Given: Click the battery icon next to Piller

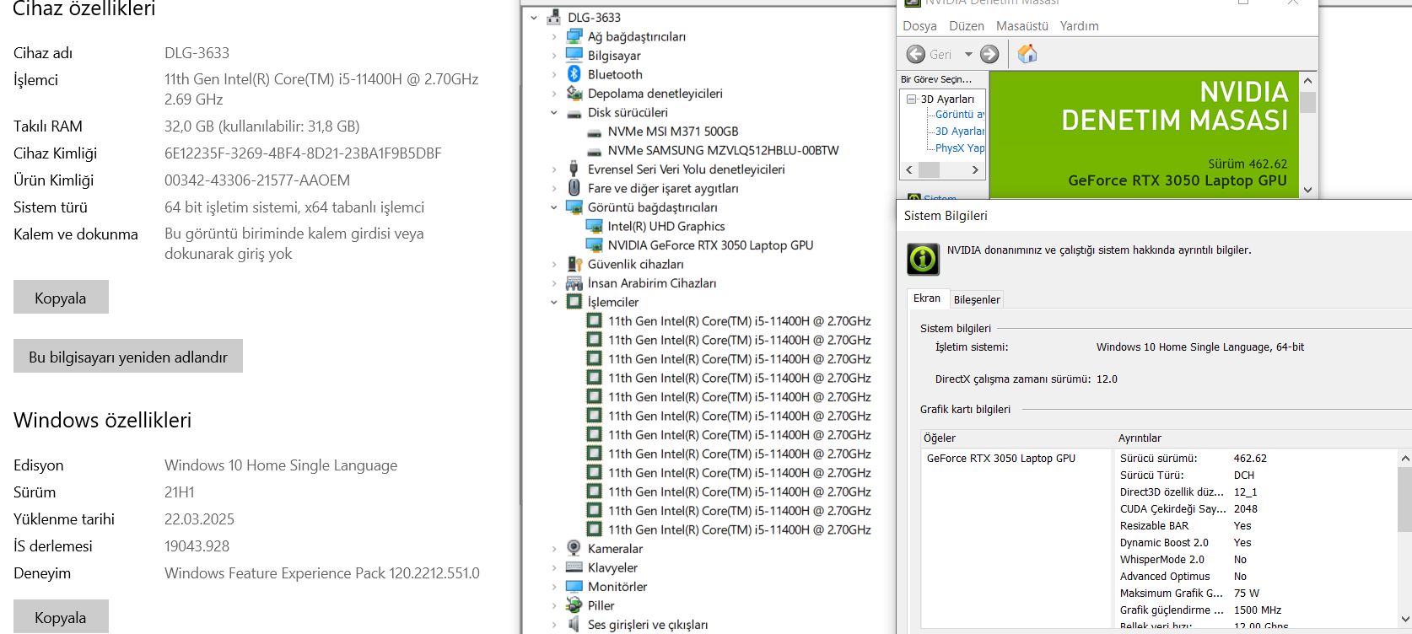Looking at the screenshot, I should coord(574,605).
